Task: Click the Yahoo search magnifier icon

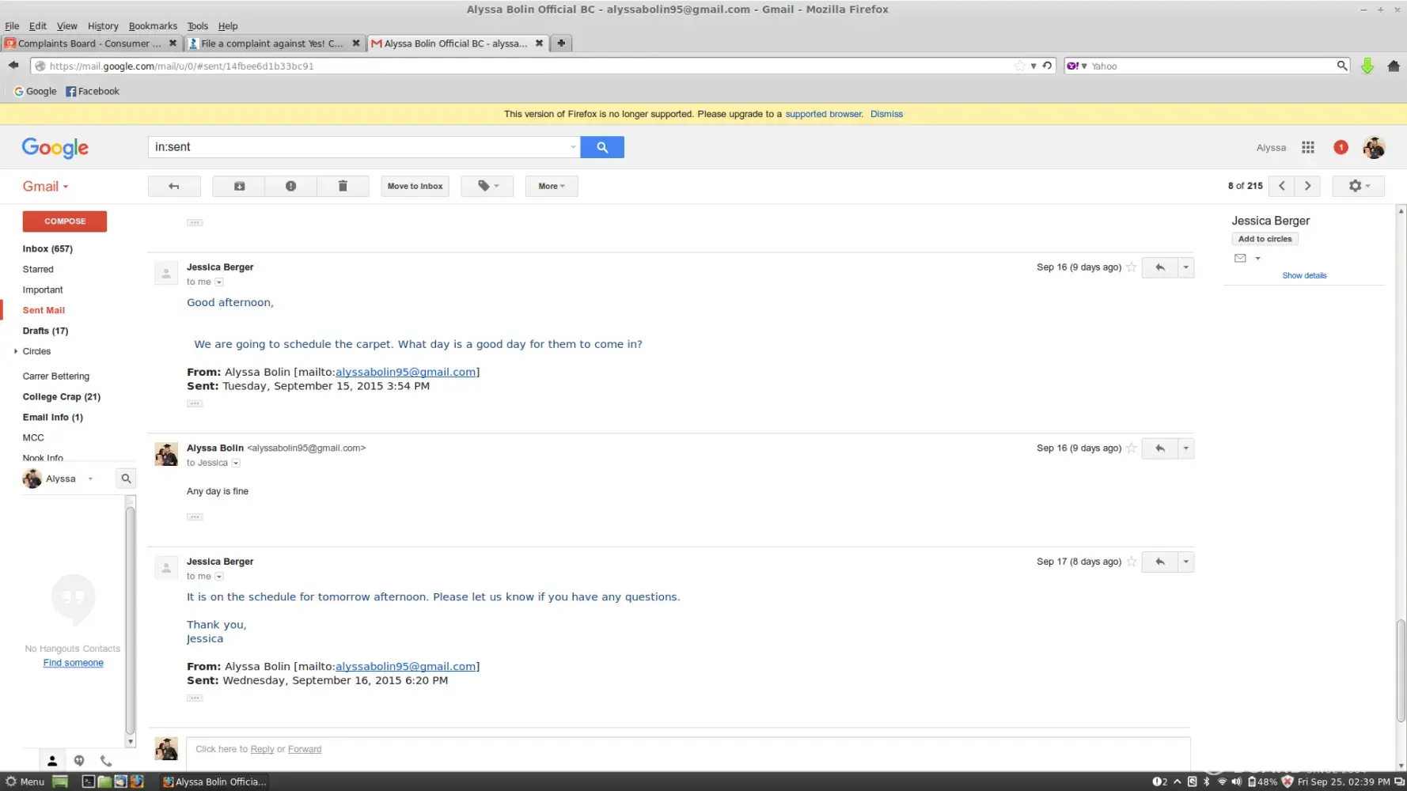Action: point(1342,66)
